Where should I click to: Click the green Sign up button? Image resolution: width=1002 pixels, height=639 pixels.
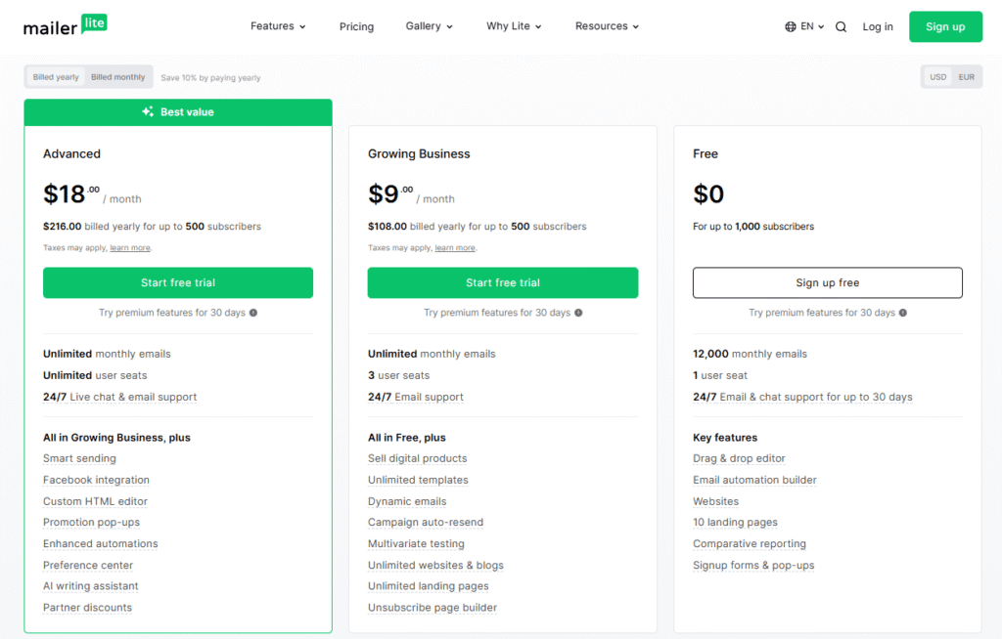945,26
